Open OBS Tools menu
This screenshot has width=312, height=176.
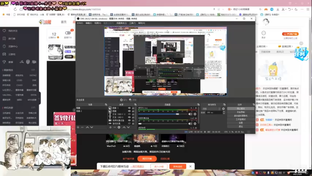click(132, 23)
